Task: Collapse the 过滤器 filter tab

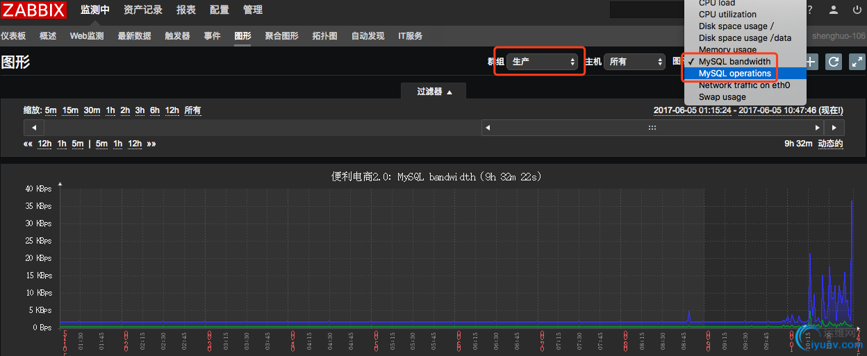Action: coord(433,91)
